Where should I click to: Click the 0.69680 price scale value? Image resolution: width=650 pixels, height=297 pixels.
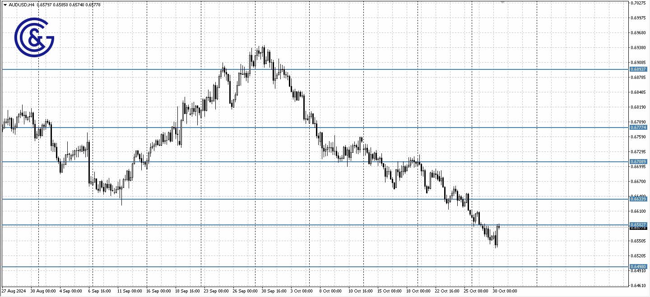pos(639,32)
